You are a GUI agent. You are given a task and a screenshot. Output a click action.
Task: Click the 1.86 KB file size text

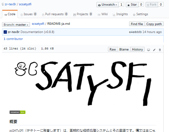pos(48,49)
